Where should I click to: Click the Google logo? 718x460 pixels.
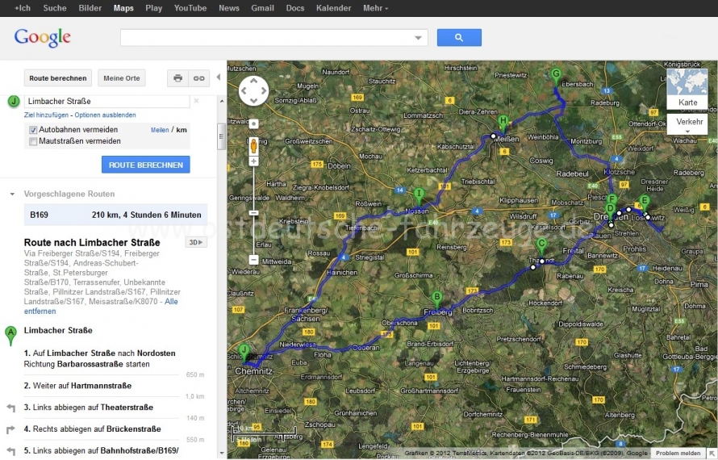pos(42,38)
